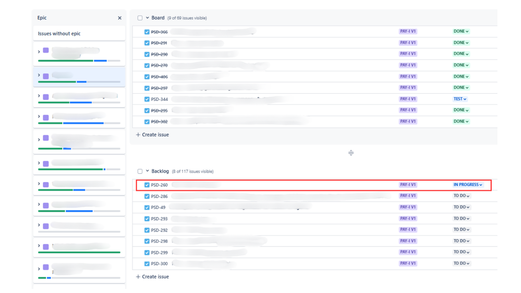The width and height of the screenshot is (521, 293).
Task: Click the task type icon for PSD-344
Action: pyautogui.click(x=147, y=99)
